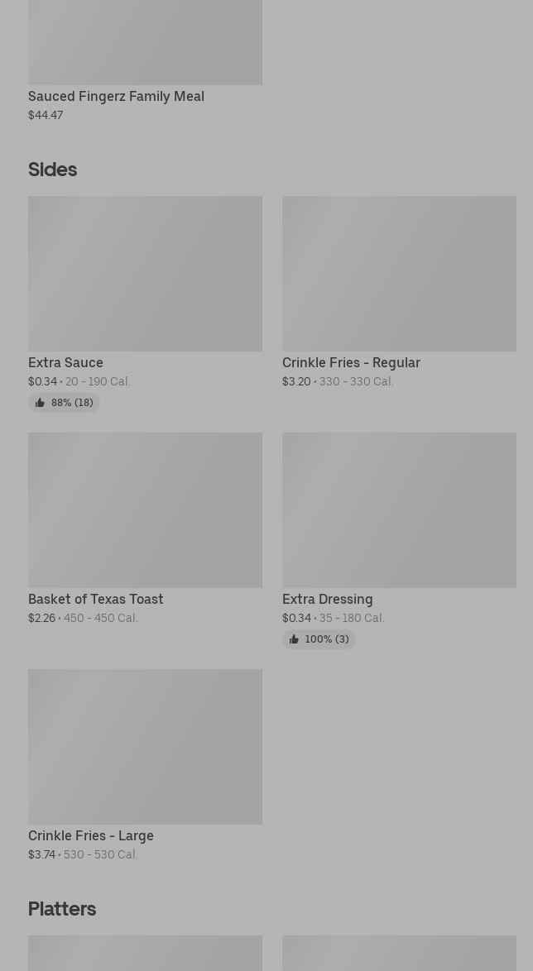
Task: Select the Extra Sauce item name
Action: click(65, 363)
